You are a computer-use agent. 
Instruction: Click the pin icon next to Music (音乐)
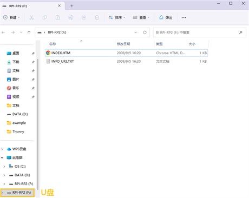(x=33, y=88)
